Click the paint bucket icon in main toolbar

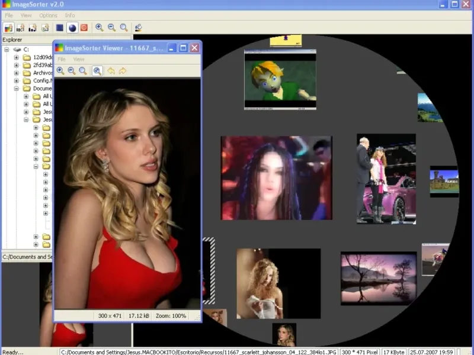[x=138, y=28]
